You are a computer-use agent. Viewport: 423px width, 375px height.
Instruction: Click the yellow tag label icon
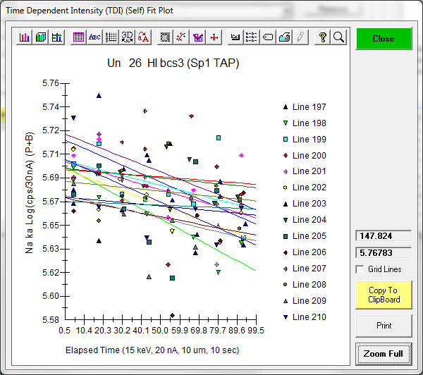pyautogui.click(x=268, y=37)
